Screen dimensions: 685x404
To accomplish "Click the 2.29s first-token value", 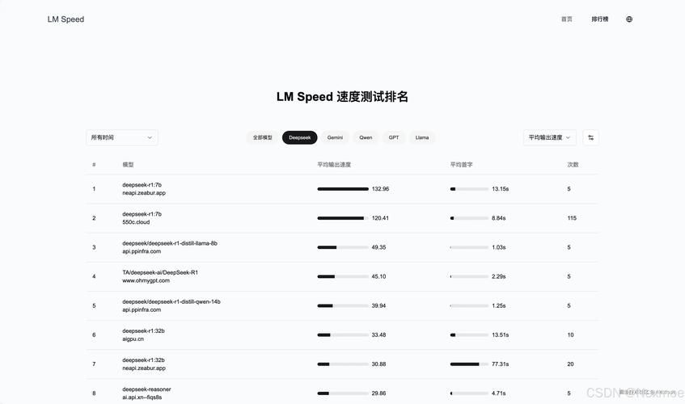I will click(498, 276).
